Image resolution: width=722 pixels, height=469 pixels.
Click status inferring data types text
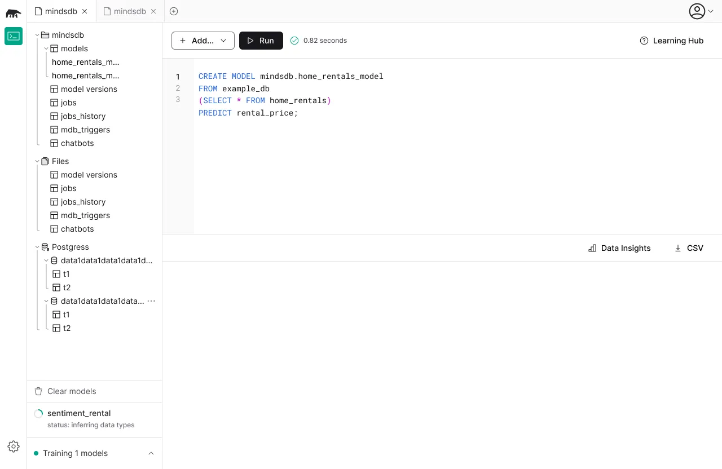click(x=91, y=425)
